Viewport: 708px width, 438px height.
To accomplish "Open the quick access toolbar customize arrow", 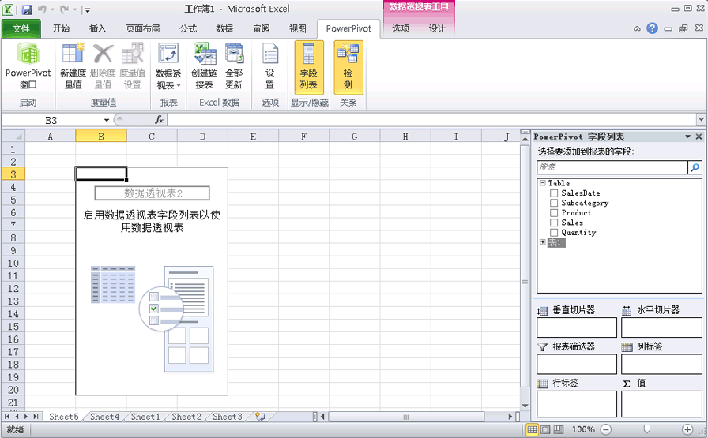I will coord(88,10).
